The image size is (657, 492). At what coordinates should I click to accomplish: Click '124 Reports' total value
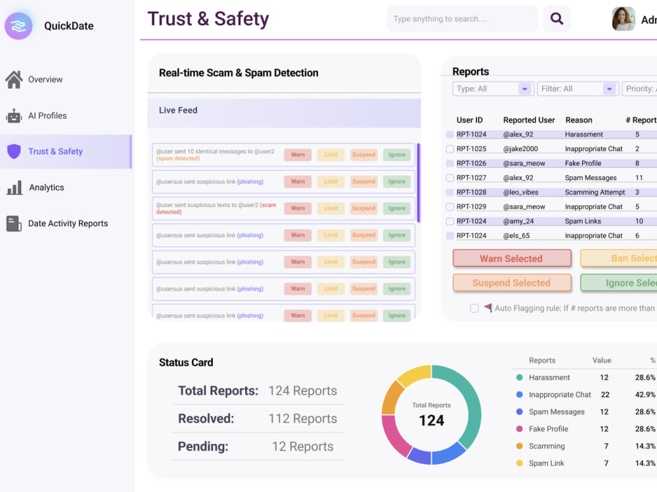302,391
